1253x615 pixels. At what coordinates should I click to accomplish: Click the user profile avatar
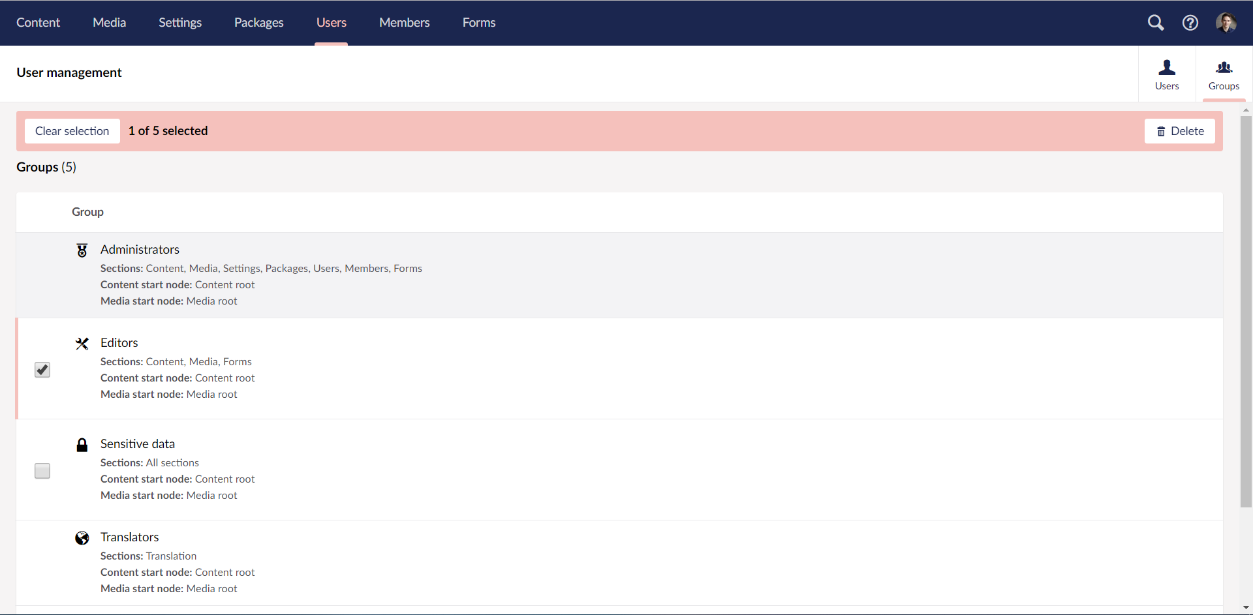[1227, 22]
